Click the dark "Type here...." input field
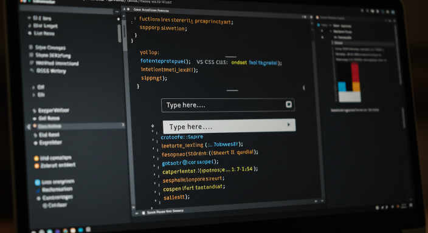 click(x=227, y=105)
